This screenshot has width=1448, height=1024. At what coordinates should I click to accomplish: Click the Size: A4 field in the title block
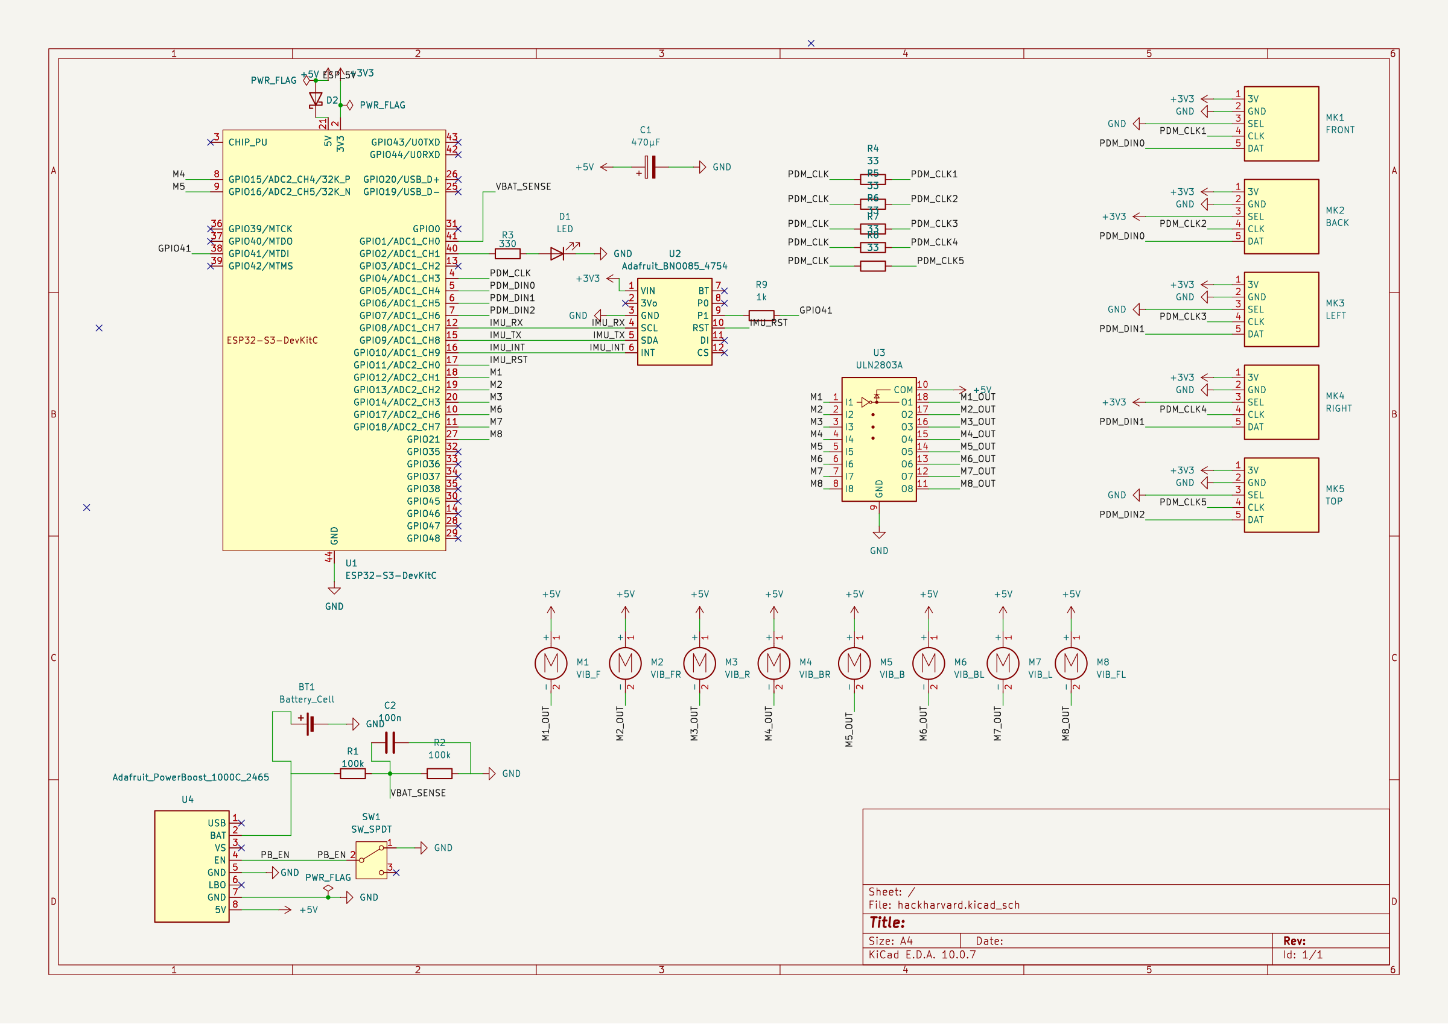coord(891,941)
